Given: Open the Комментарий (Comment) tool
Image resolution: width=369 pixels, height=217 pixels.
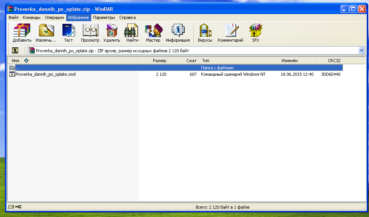Looking at the screenshot, I should point(230,33).
